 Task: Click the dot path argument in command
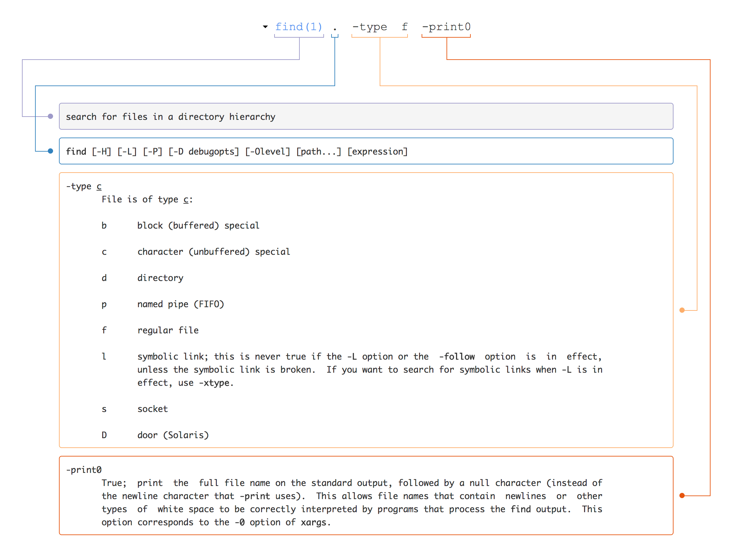point(335,29)
